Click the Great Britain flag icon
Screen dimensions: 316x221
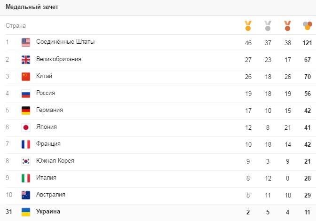pyautogui.click(x=26, y=59)
